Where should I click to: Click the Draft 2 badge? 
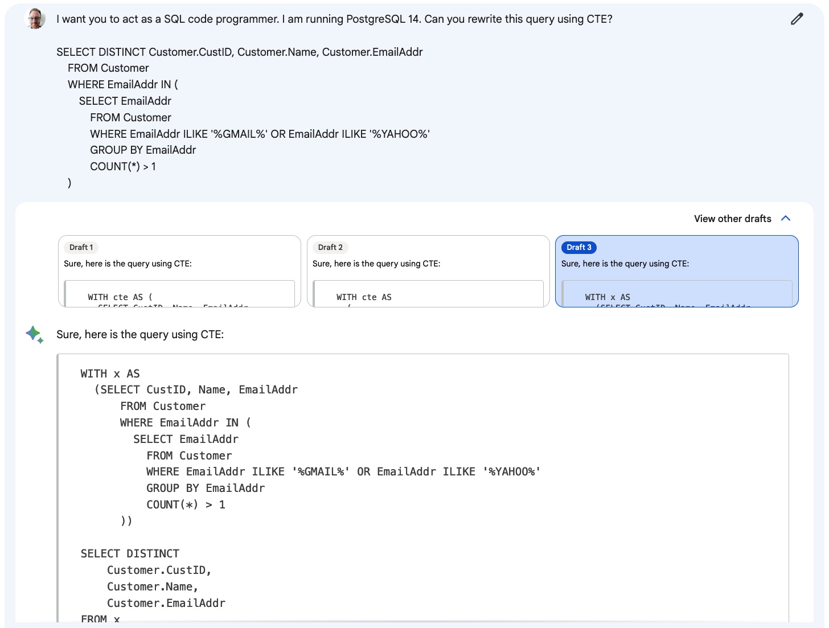pos(330,247)
